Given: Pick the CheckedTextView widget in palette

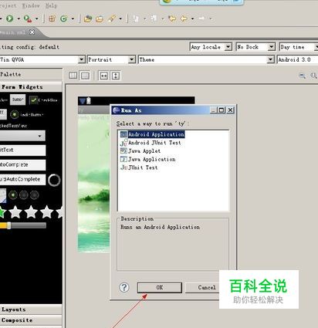Looking at the screenshot, I should click(13, 126).
